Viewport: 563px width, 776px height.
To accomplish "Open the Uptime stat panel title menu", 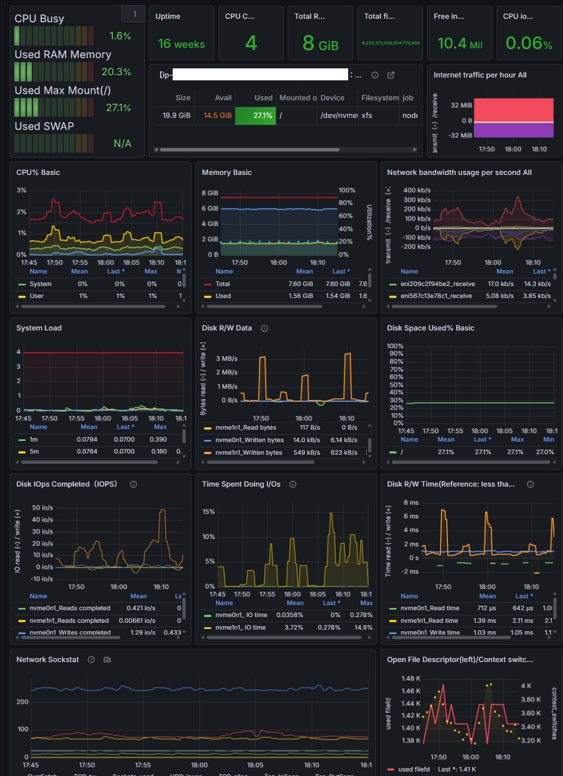I will point(168,17).
